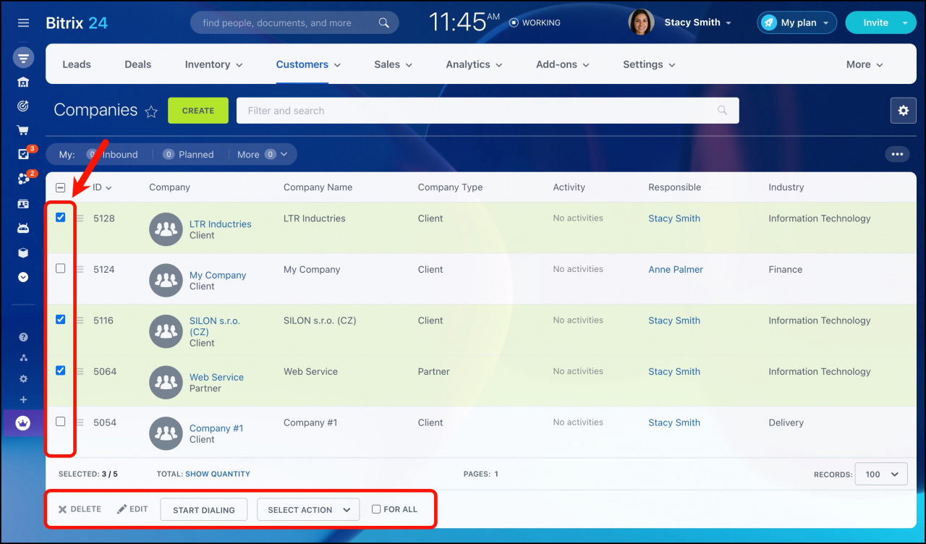
Task: Uncheck the checkbox for SILON s.r.o. row
Action: point(61,319)
